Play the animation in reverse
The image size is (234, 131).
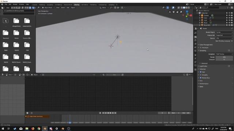click(108, 113)
